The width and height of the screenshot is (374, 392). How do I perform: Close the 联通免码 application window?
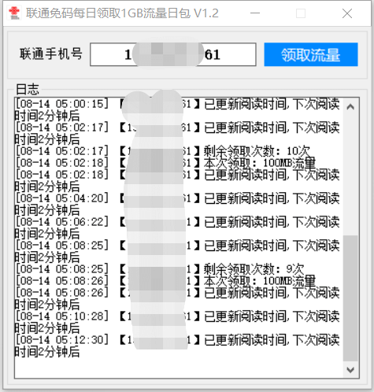(x=347, y=13)
